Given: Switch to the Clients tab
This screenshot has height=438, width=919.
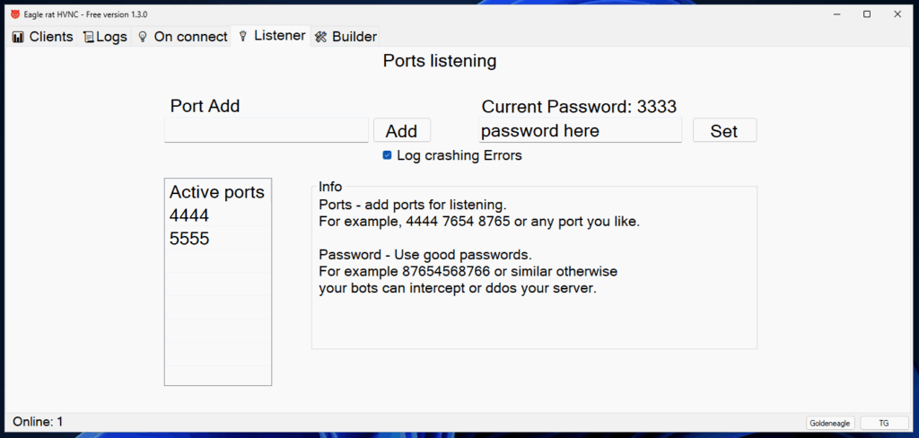Looking at the screenshot, I should pyautogui.click(x=50, y=37).
